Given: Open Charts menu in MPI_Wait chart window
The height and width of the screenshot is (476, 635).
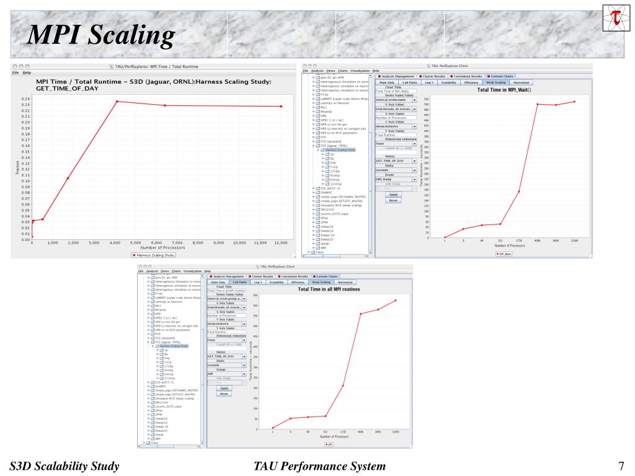Looking at the screenshot, I should 342,71.
